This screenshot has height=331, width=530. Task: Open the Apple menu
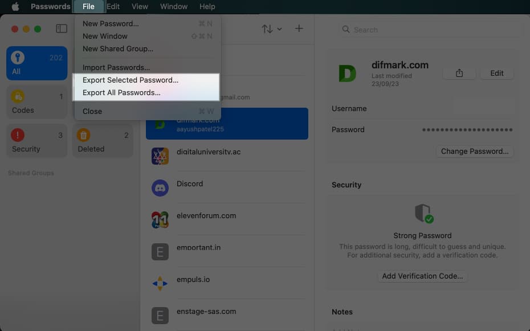pyautogui.click(x=15, y=6)
